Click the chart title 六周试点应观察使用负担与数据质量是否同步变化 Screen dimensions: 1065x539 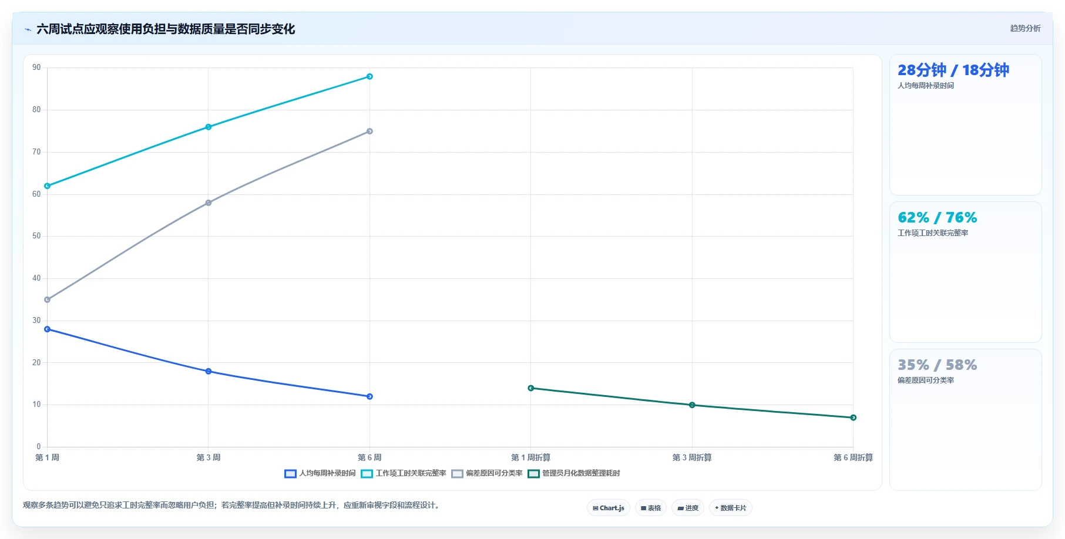pos(166,29)
